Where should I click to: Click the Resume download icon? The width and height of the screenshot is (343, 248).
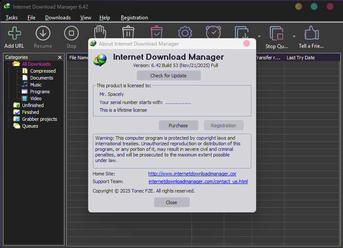coord(43,34)
